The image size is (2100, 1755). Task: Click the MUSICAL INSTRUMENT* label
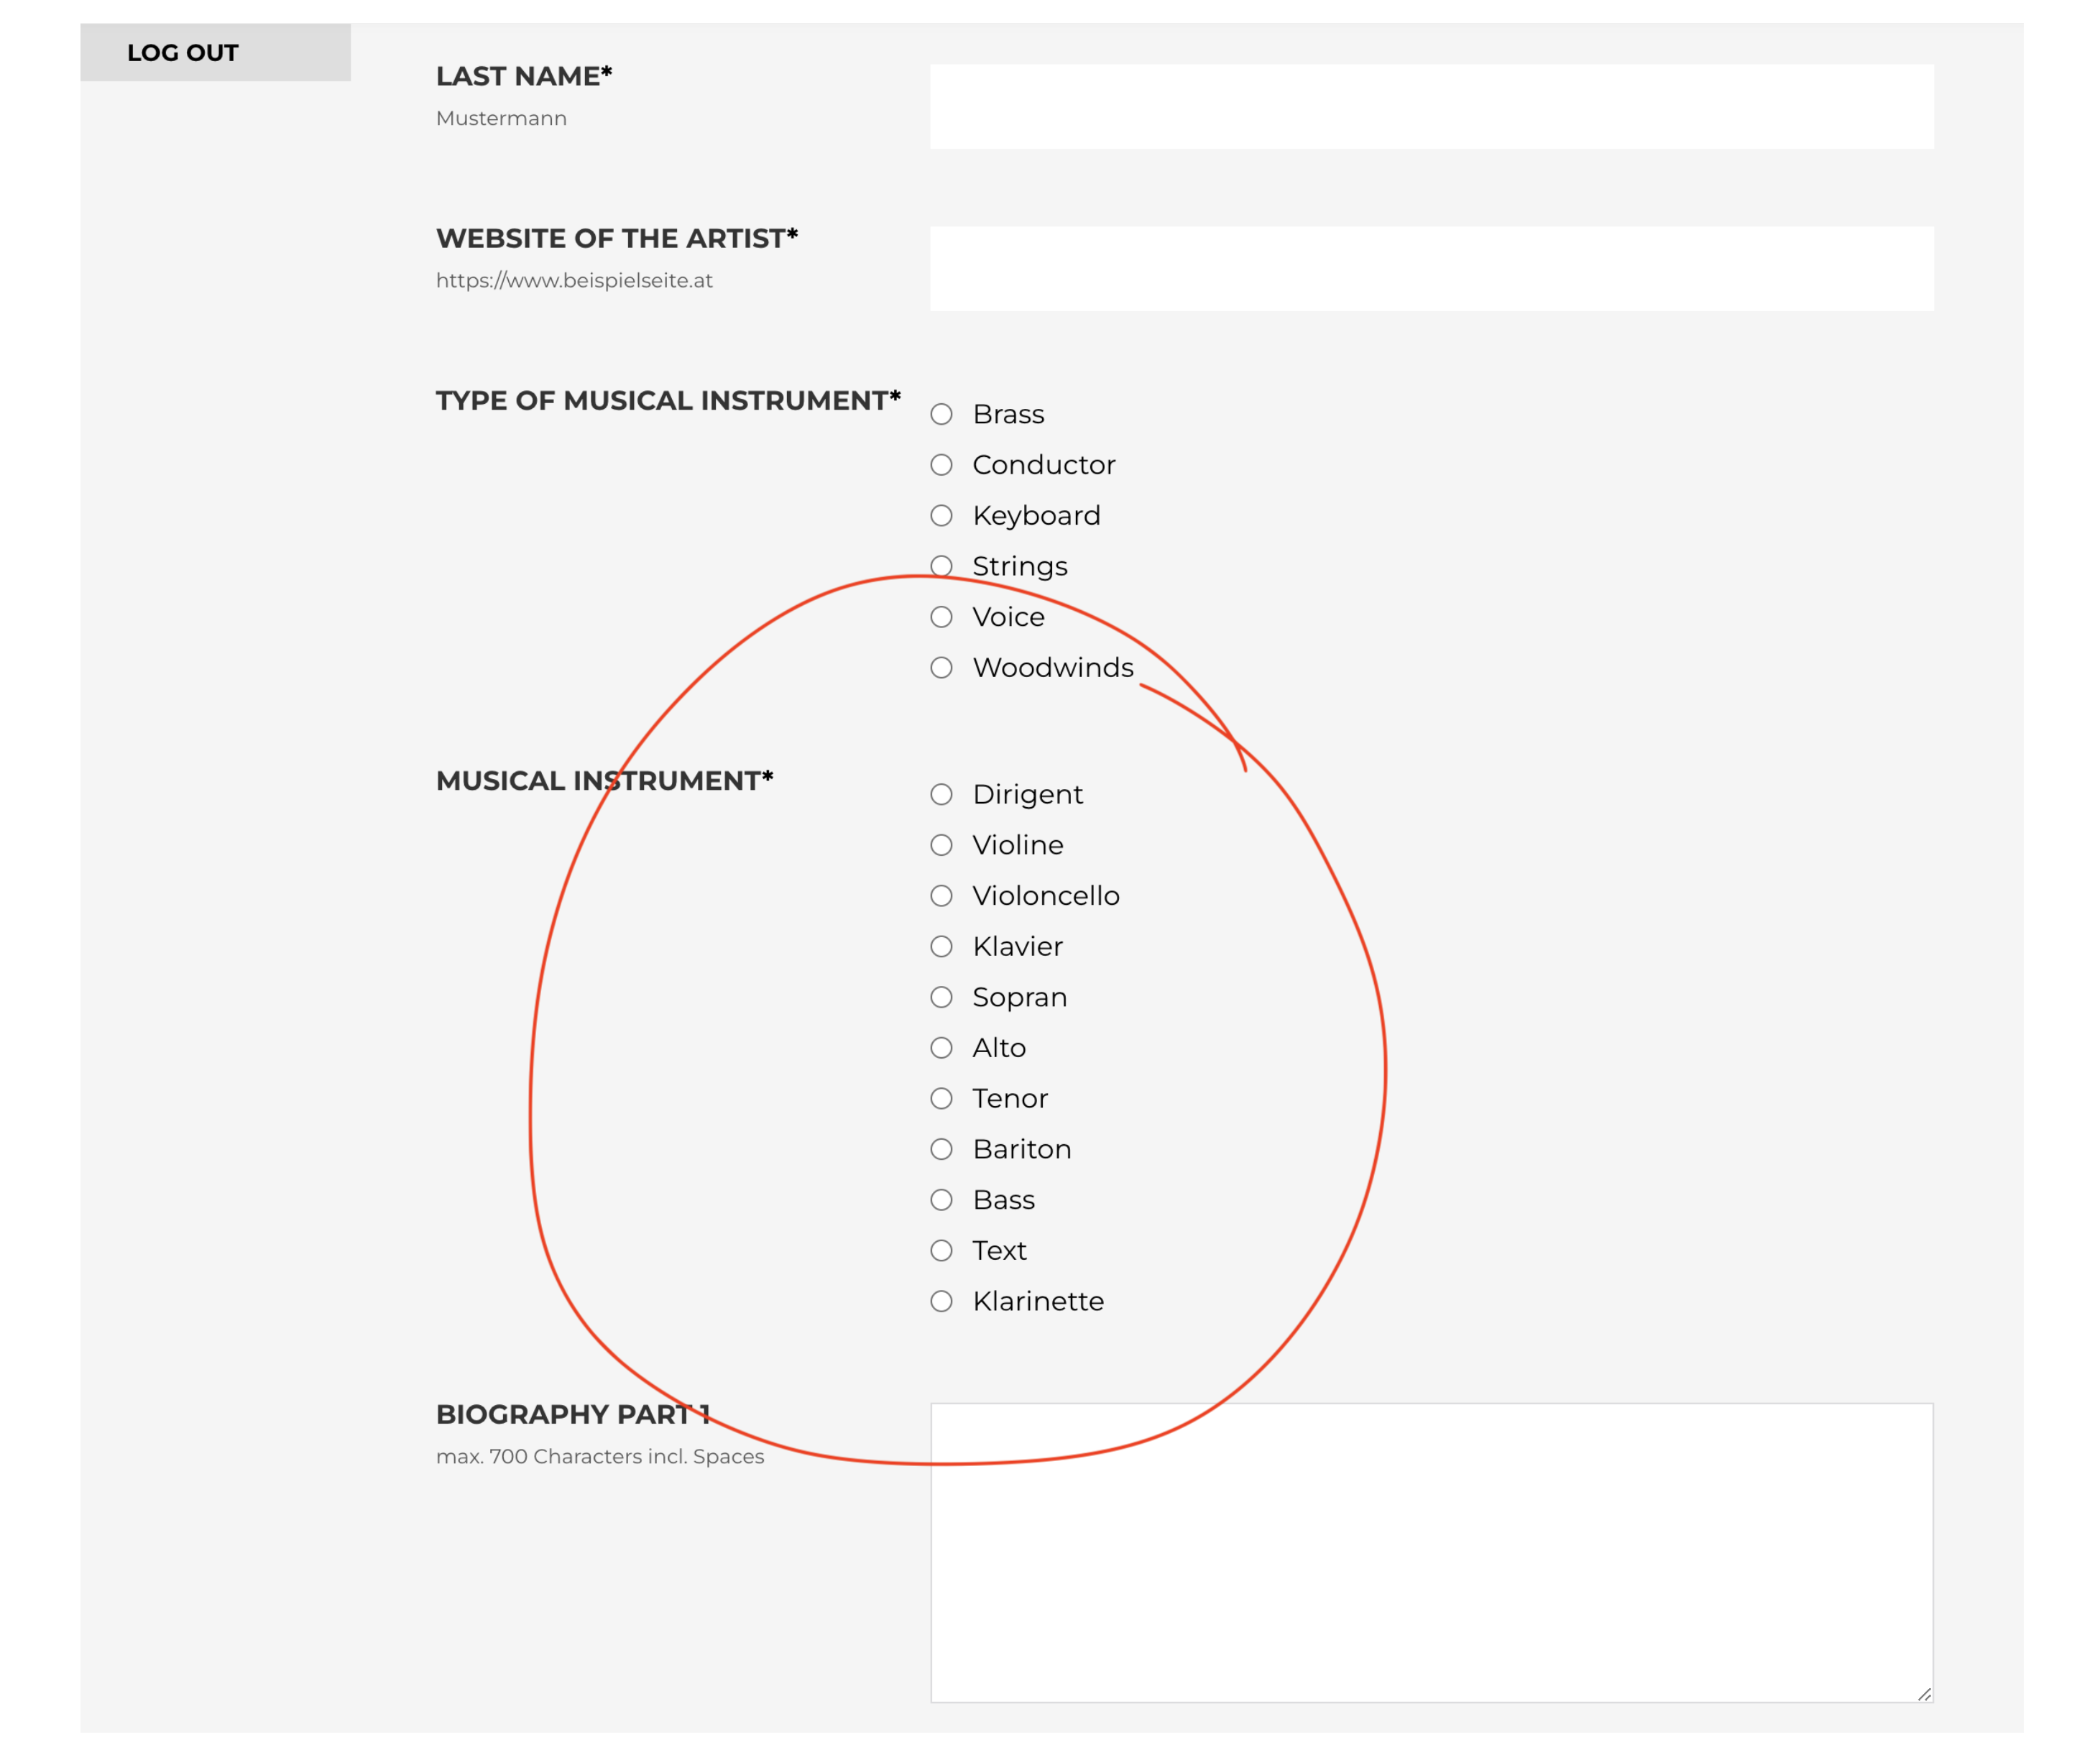(605, 780)
